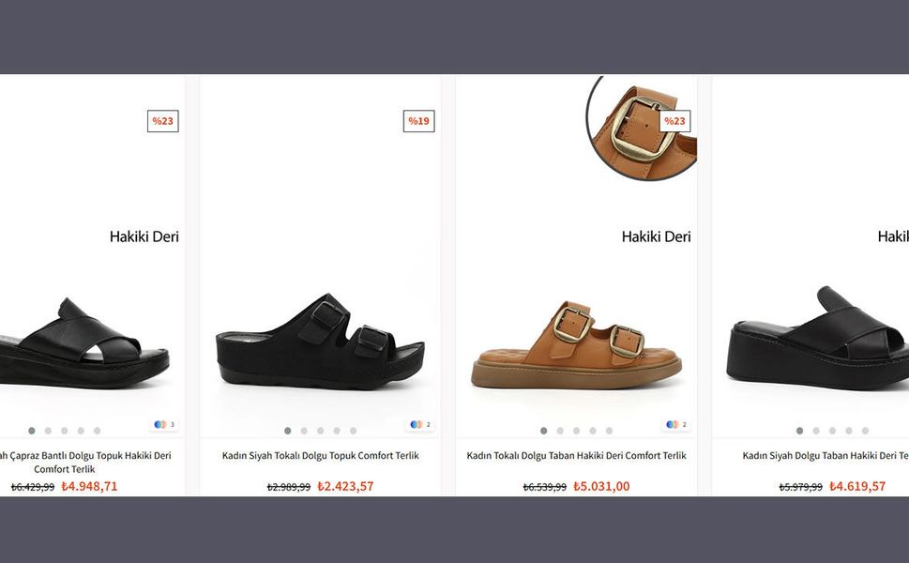
Task: Open color variants icon on tan sandal
Action: point(676,424)
